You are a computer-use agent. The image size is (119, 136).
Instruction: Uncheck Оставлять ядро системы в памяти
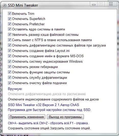click(x=9, y=29)
